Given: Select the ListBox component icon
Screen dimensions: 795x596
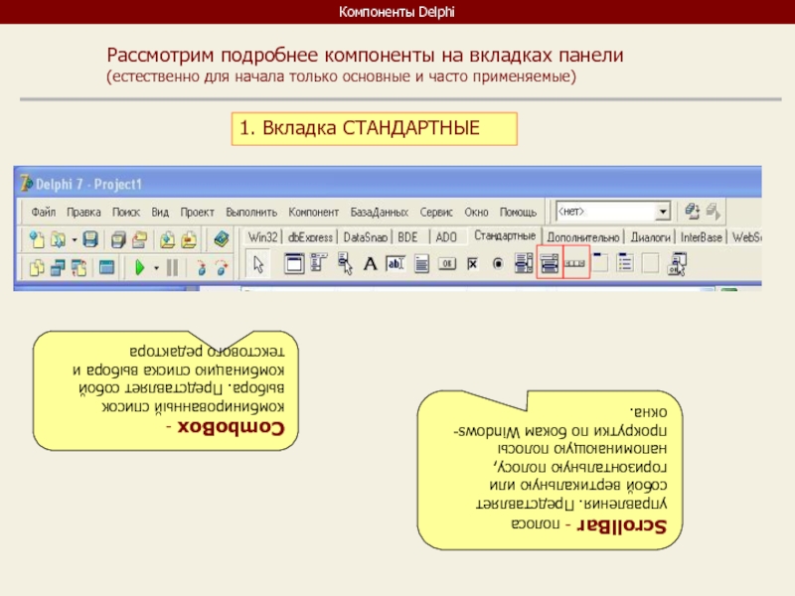Looking at the screenshot, I should pos(524,263).
